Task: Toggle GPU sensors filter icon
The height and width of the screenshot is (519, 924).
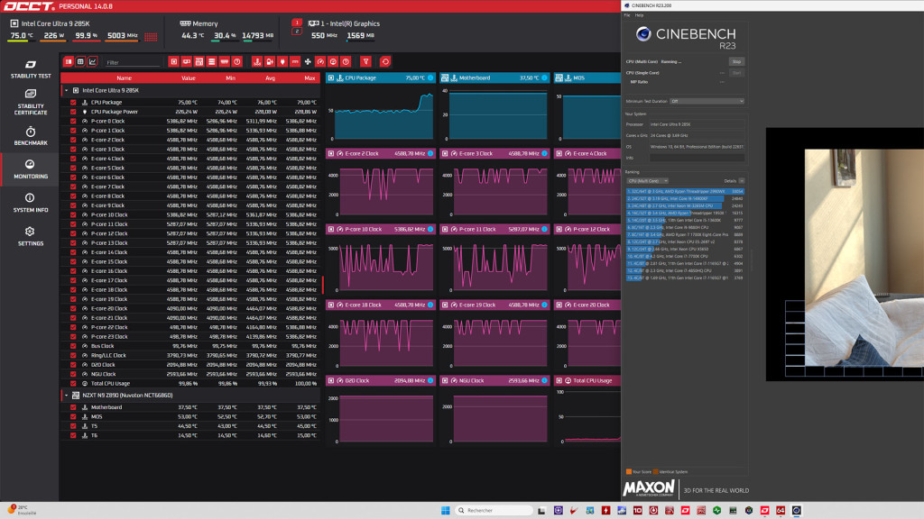Action: pos(186,62)
